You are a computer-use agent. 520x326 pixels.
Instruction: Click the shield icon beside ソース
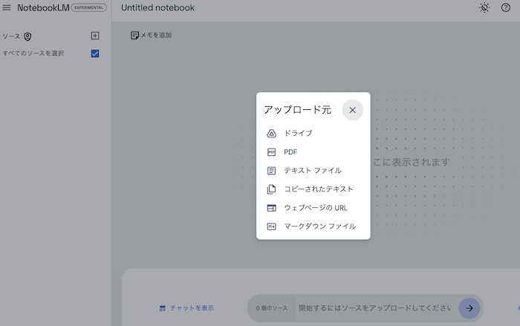coord(28,36)
